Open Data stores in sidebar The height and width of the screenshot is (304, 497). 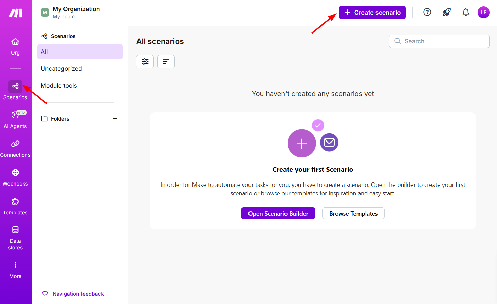(15, 230)
